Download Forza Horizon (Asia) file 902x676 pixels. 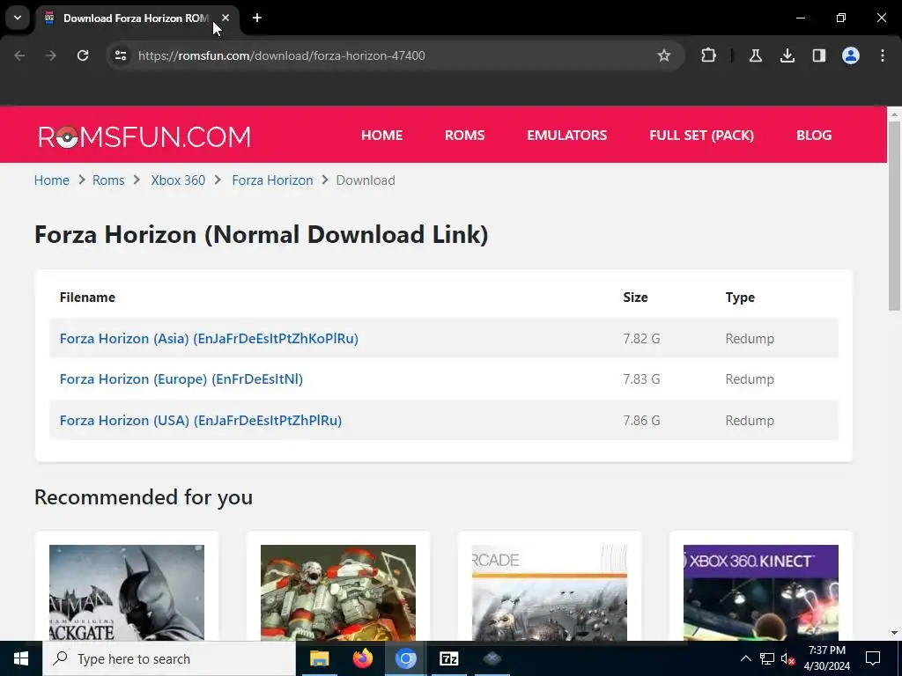(209, 339)
